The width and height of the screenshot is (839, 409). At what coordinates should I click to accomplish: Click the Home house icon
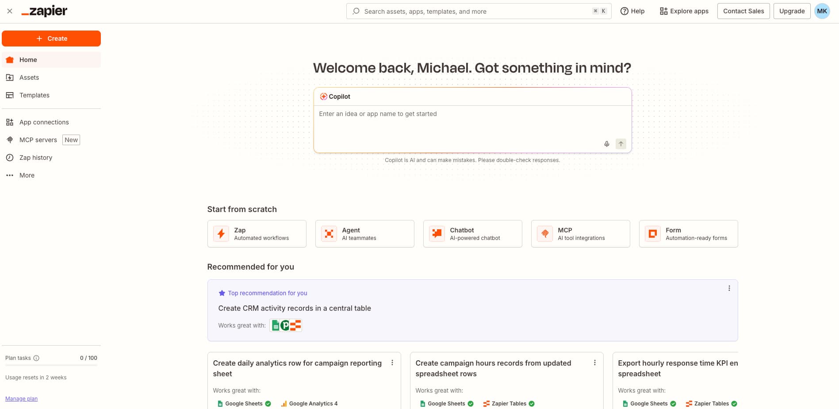click(x=10, y=60)
